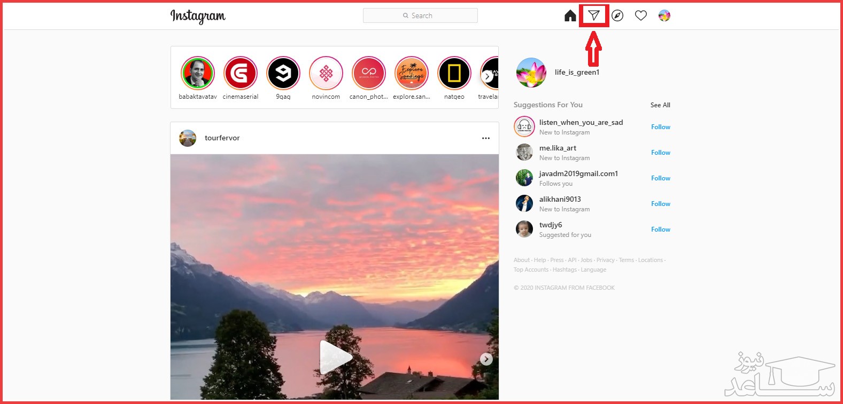Click the Instagram logo
The image size is (843, 404).
(198, 16)
